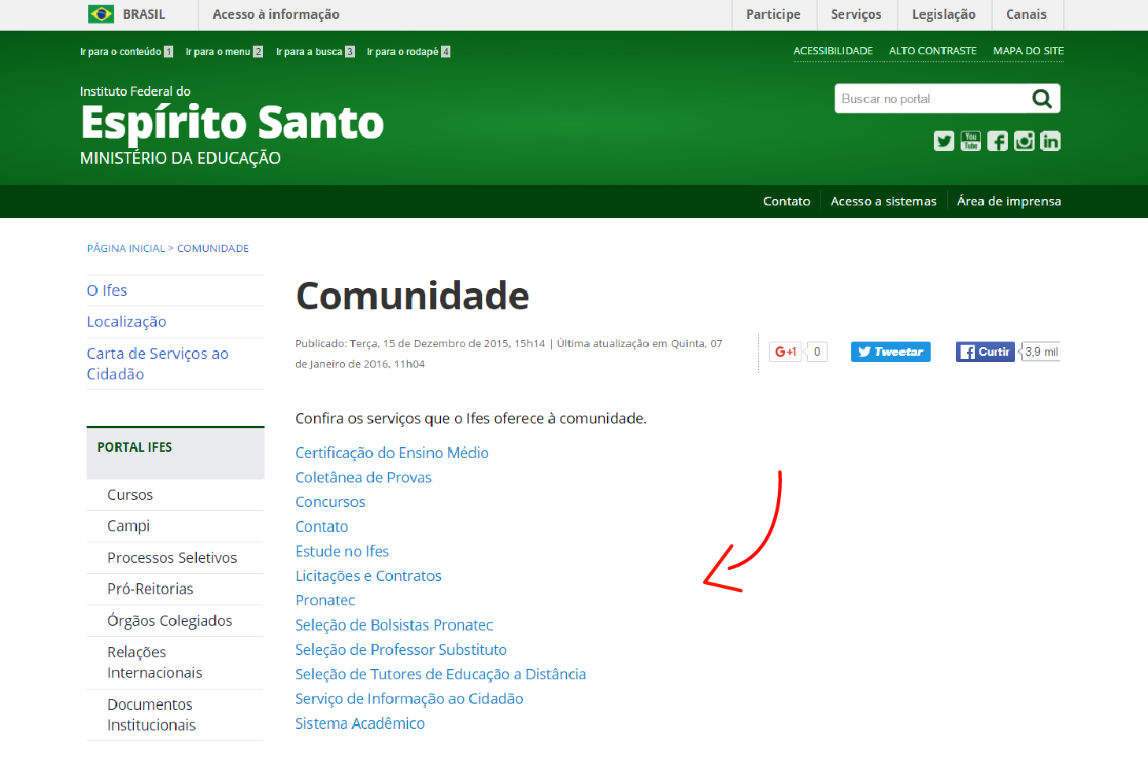Image resolution: width=1148 pixels, height=758 pixels.
Task: Open the LinkedIn page icon
Action: pyautogui.click(x=1050, y=141)
